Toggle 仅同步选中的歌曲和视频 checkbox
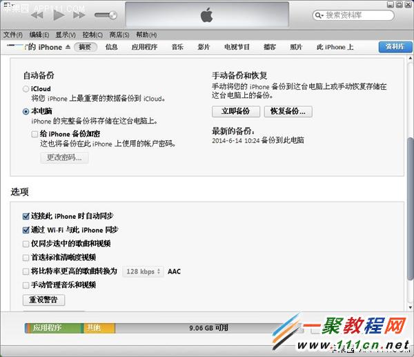 [x=26, y=244]
